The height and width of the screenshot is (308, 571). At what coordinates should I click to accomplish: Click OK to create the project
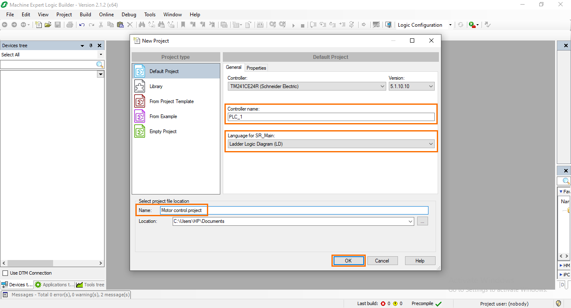point(349,260)
